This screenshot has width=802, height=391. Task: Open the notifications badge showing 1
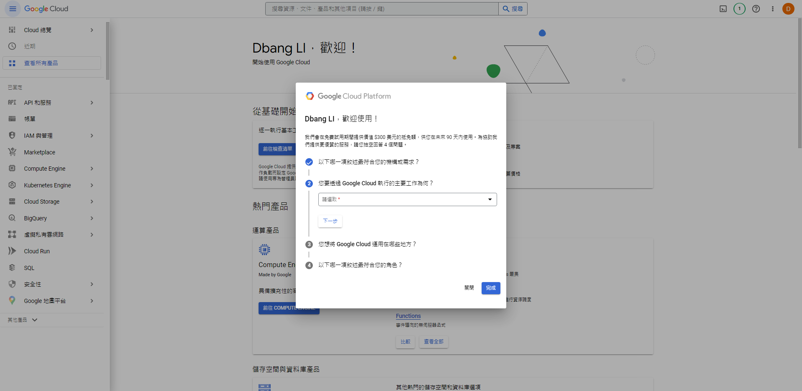(x=739, y=9)
